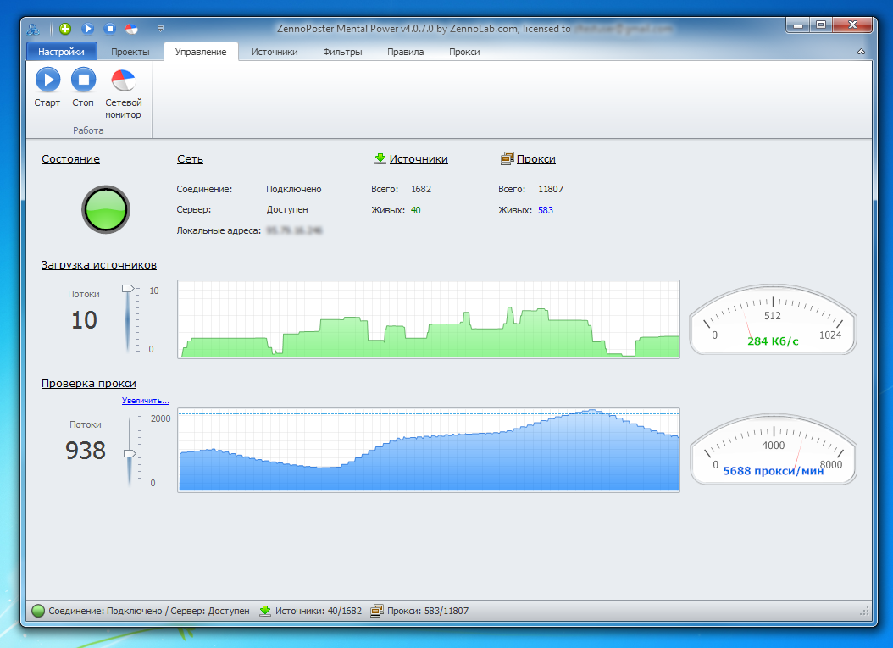893x648 pixels.
Task: Click the Увеличить... link
Action: (145, 401)
